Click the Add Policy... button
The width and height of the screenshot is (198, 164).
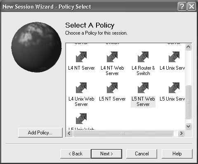click(x=40, y=133)
